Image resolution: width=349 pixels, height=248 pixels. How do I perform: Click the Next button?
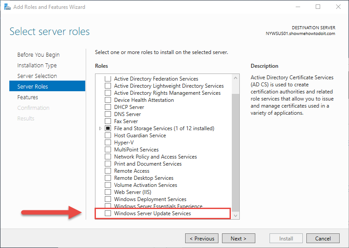(x=238, y=238)
